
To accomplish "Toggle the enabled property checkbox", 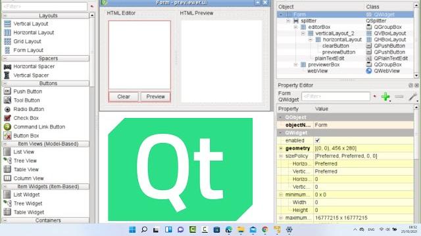I will click(x=317, y=140).
